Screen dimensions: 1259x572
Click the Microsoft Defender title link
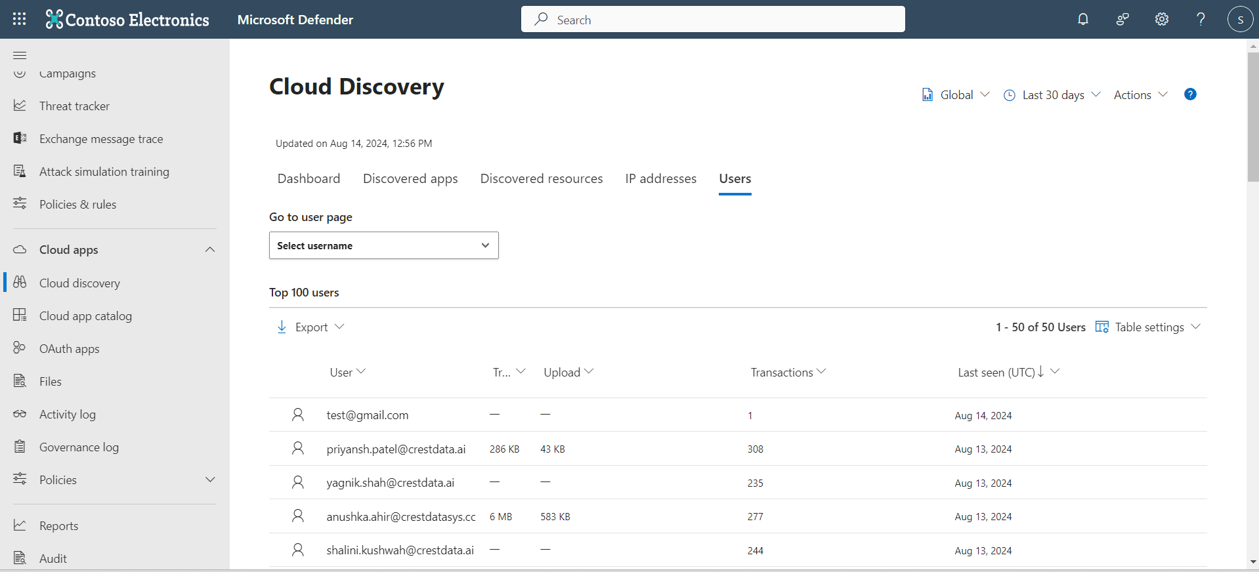click(x=295, y=20)
